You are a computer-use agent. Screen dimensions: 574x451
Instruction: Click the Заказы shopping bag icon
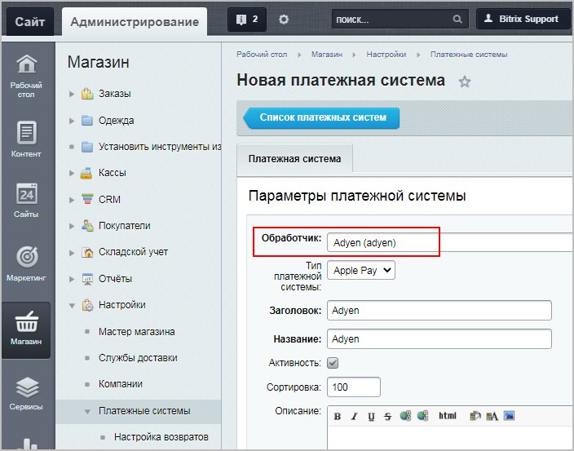[x=87, y=94]
